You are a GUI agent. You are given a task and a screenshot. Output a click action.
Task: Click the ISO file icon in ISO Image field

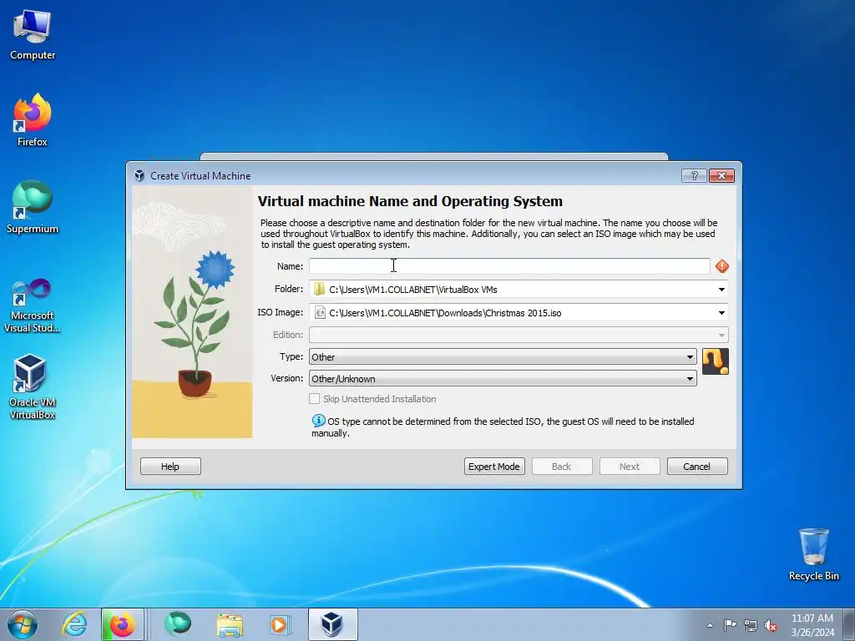(320, 313)
